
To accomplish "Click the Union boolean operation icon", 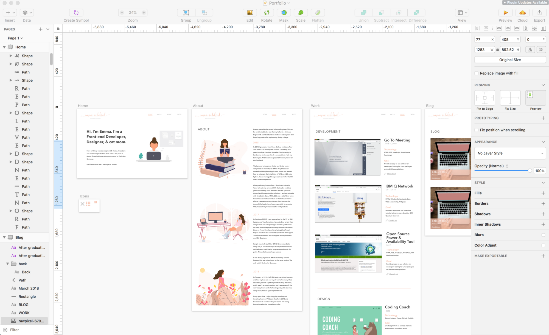I will coord(363,13).
